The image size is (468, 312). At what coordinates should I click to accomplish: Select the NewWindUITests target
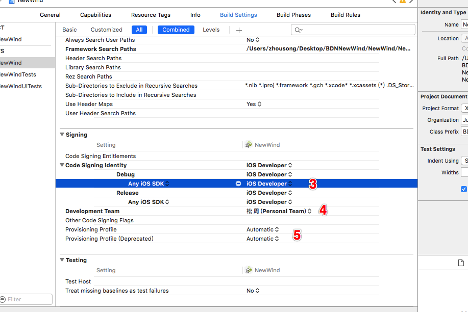pyautogui.click(x=20, y=86)
